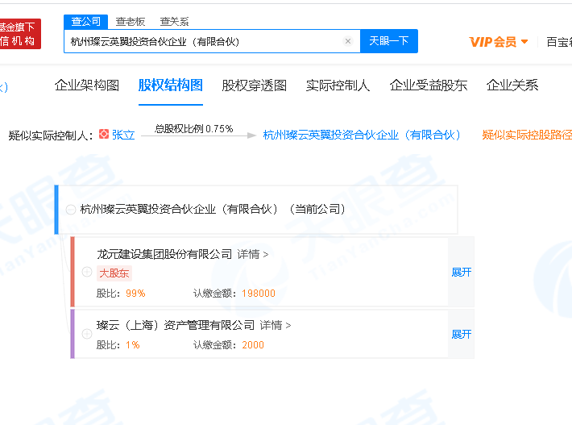The height and width of the screenshot is (425, 572).
Task: Click the 大股东 tag
Action: [x=114, y=273]
